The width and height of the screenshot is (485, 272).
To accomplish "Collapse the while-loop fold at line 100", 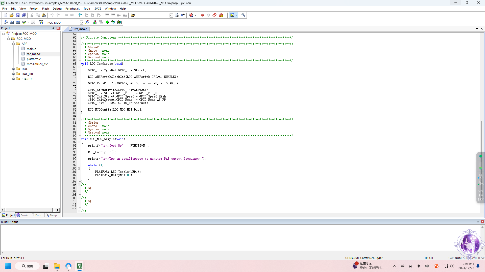I will point(79,168).
